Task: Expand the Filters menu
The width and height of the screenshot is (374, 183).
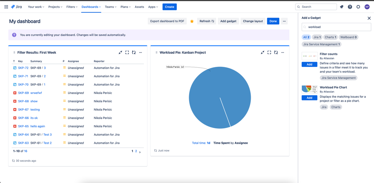Action: point(73,7)
